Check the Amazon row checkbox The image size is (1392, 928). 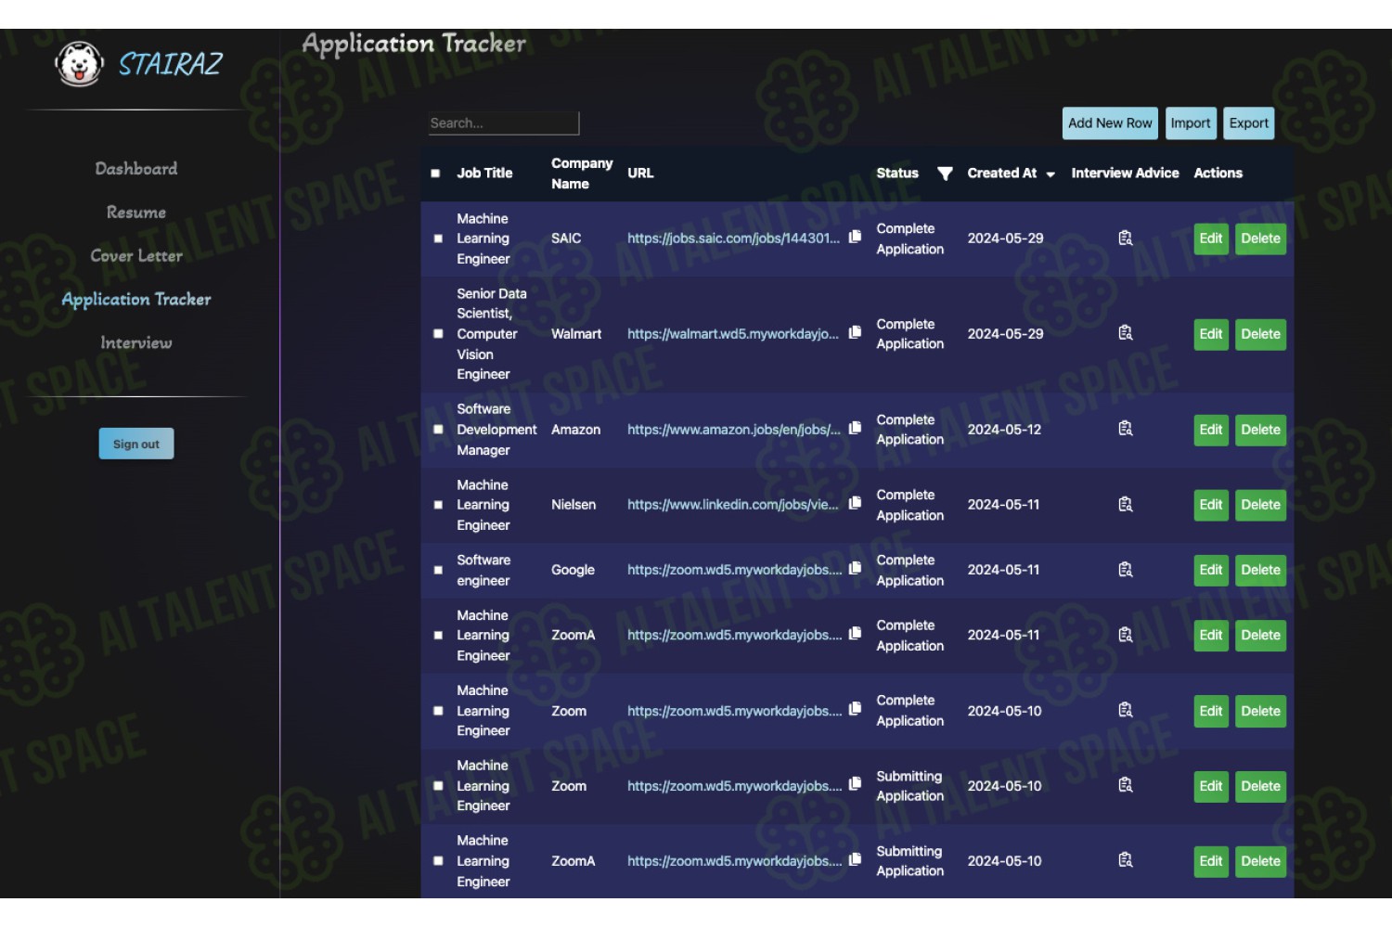pyautogui.click(x=438, y=430)
